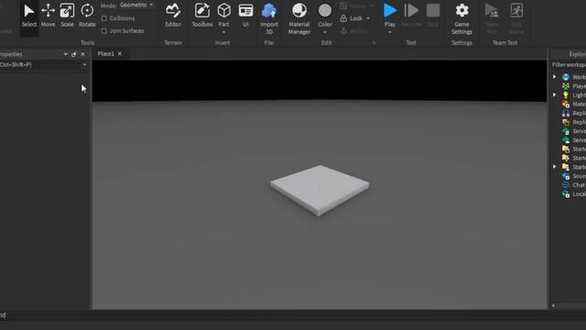The height and width of the screenshot is (330, 586).
Task: Open the Terrain Editor
Action: [173, 16]
